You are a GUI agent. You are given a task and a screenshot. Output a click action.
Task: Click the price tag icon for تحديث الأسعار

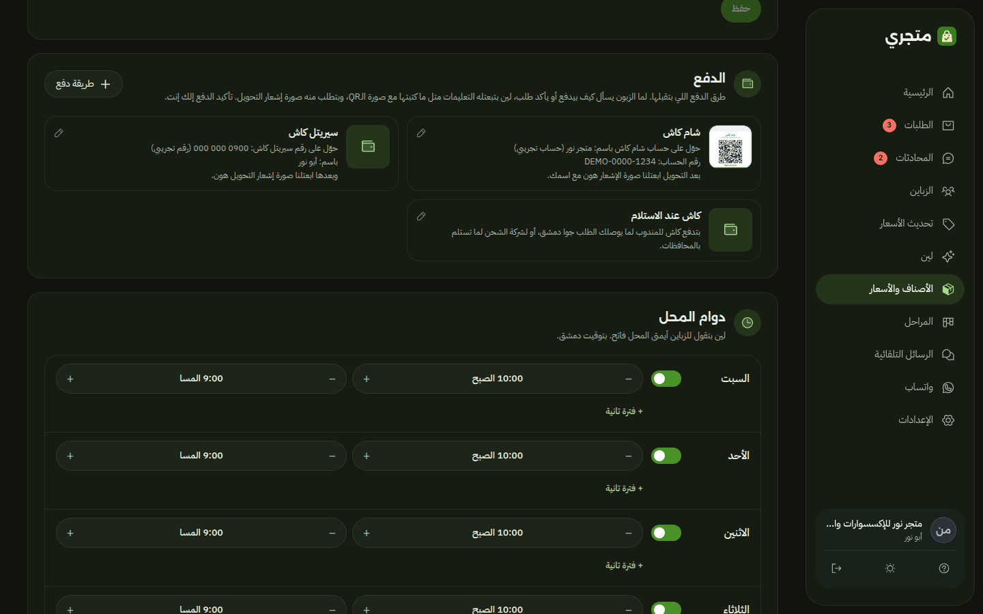pyautogui.click(x=948, y=224)
